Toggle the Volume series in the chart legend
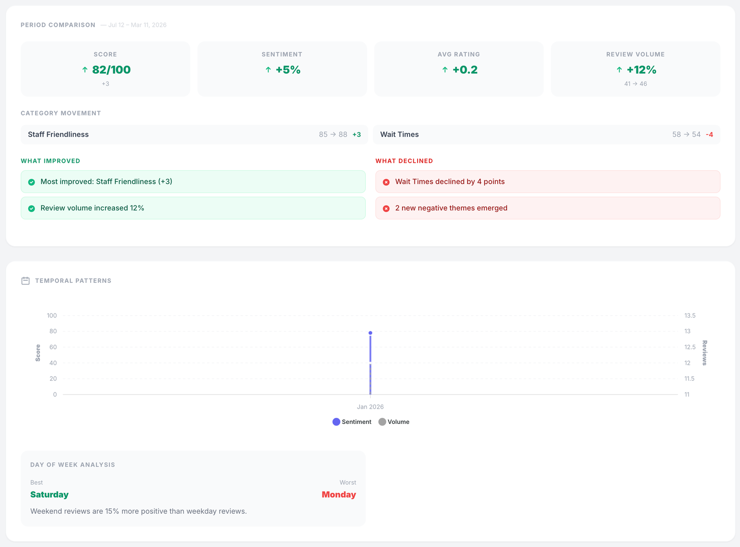The height and width of the screenshot is (547, 740). 394,422
